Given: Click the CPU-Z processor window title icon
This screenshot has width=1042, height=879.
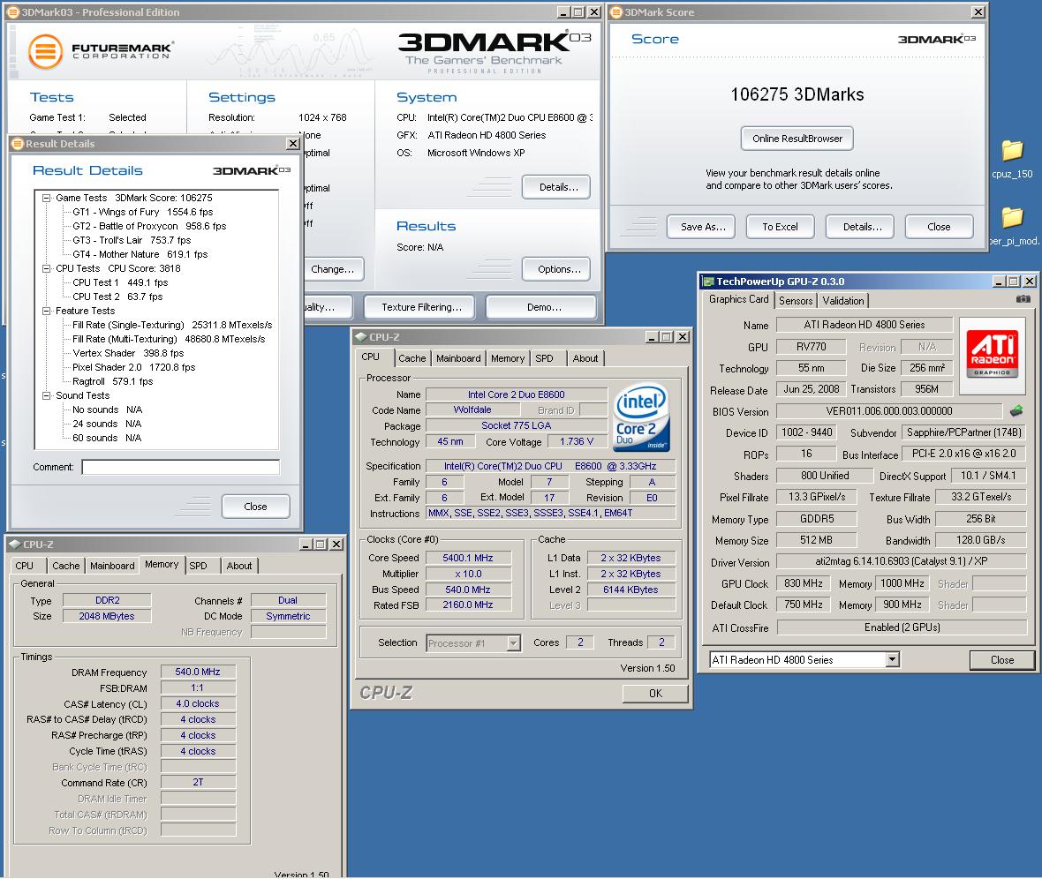Looking at the screenshot, I should click(361, 337).
